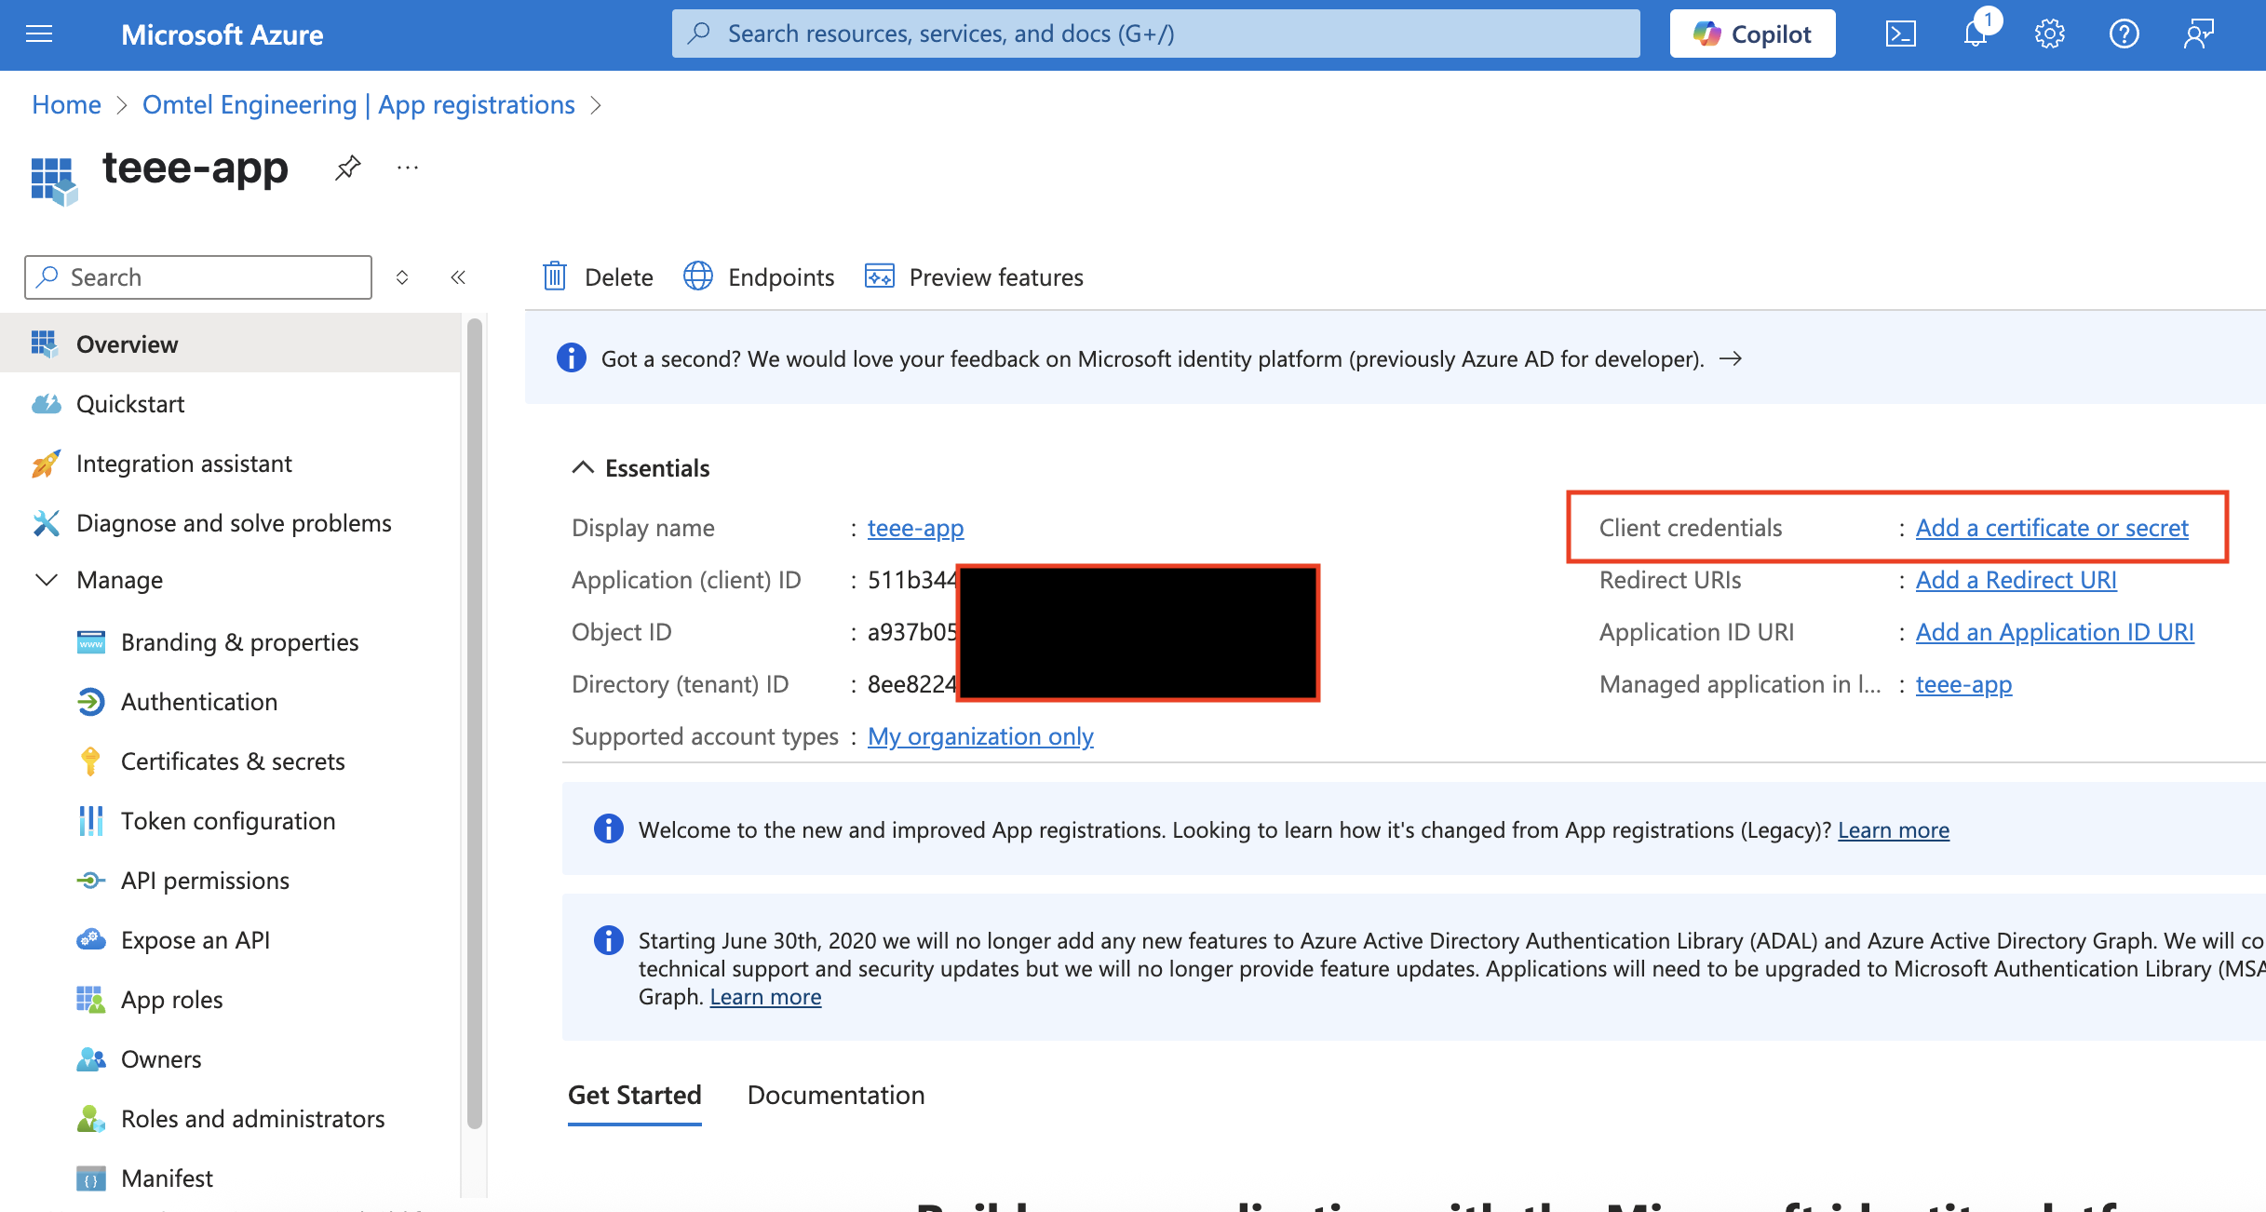This screenshot has width=2266, height=1212.
Task: Open Learn more about App registrations changes
Action: pyautogui.click(x=1893, y=829)
